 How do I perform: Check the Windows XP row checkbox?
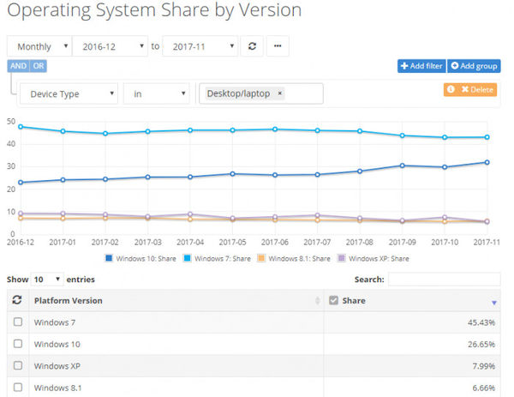point(18,365)
